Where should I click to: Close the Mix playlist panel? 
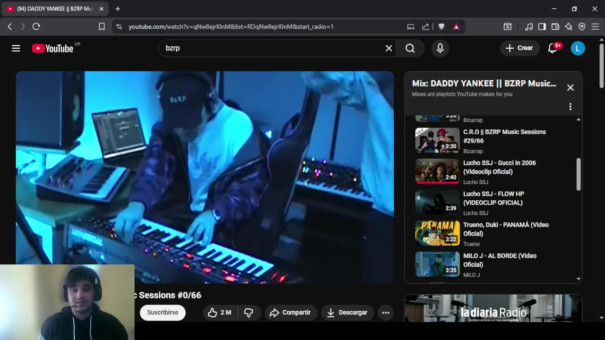click(x=570, y=88)
